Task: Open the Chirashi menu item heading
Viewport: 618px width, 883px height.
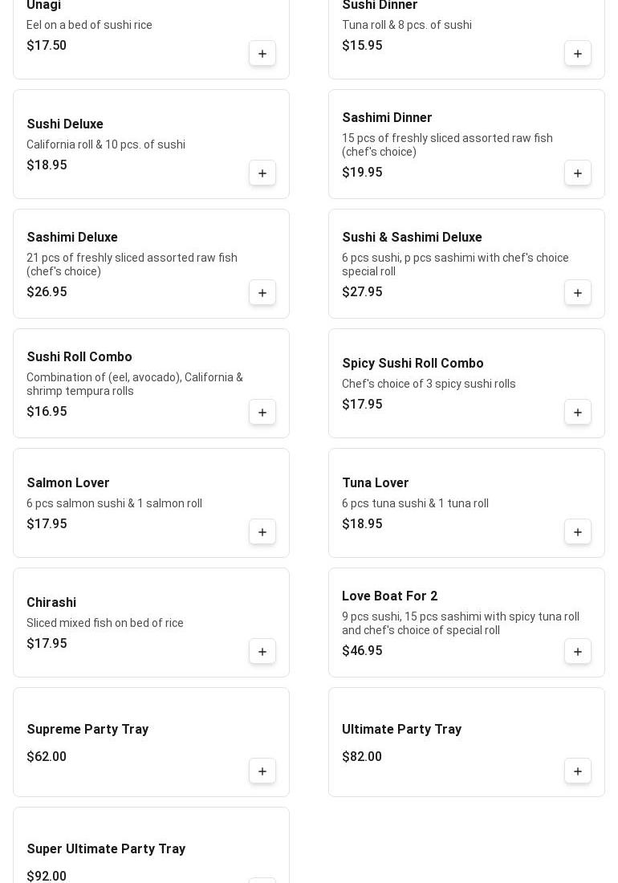Action: click(x=51, y=603)
